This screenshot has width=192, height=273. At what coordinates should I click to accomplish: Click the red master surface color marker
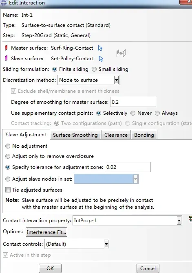[x=6, y=48]
